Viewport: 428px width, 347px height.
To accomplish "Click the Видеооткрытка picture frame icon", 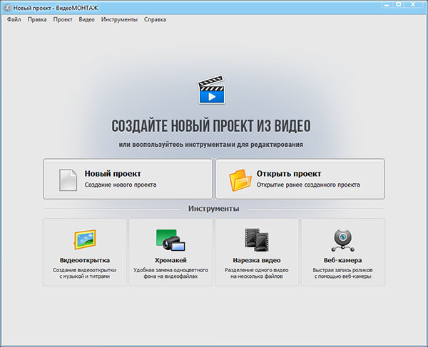I will click(85, 239).
